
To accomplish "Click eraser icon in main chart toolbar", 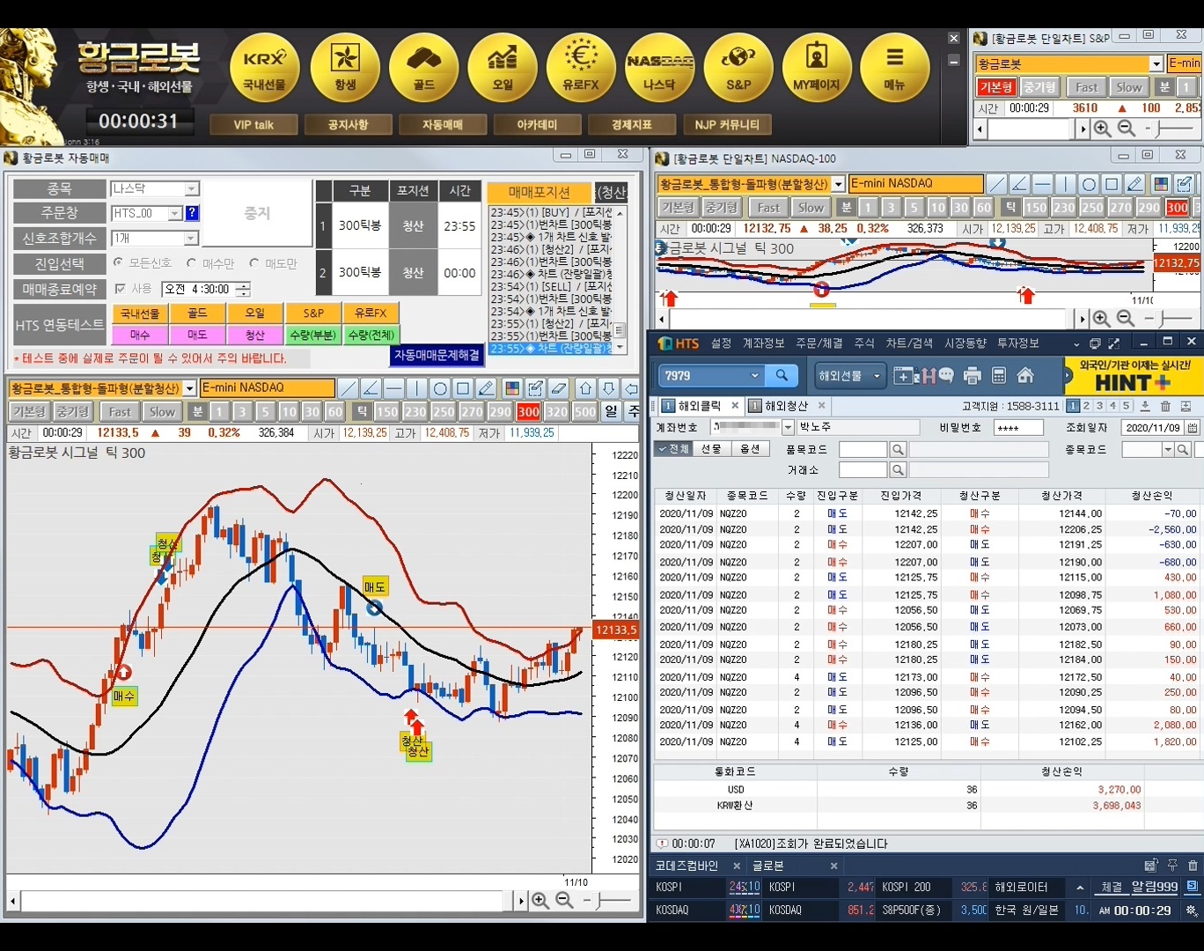I will point(558,388).
